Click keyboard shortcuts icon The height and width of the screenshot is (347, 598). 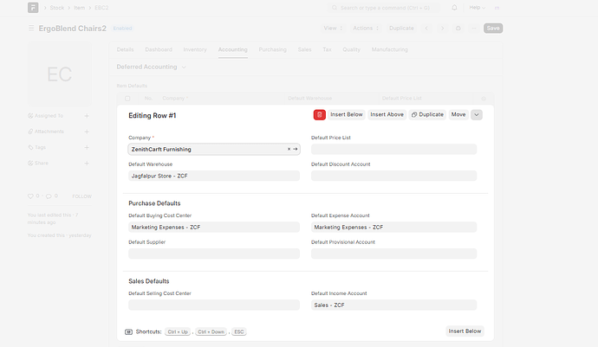pyautogui.click(x=128, y=331)
